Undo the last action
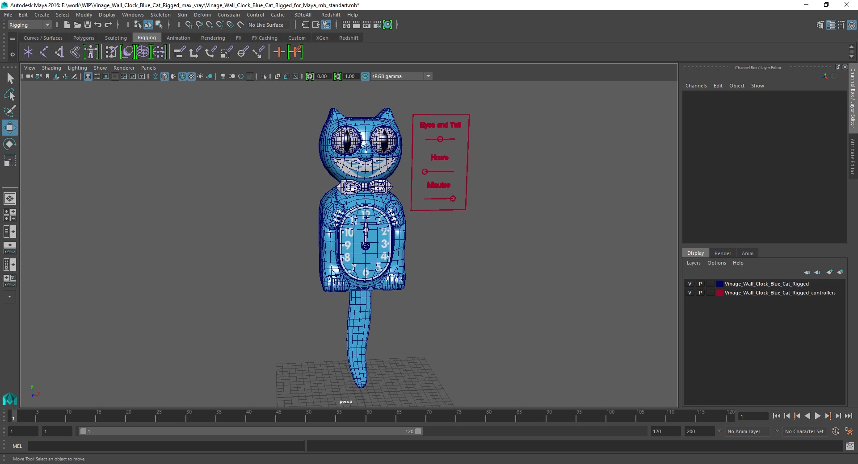 tap(98, 25)
